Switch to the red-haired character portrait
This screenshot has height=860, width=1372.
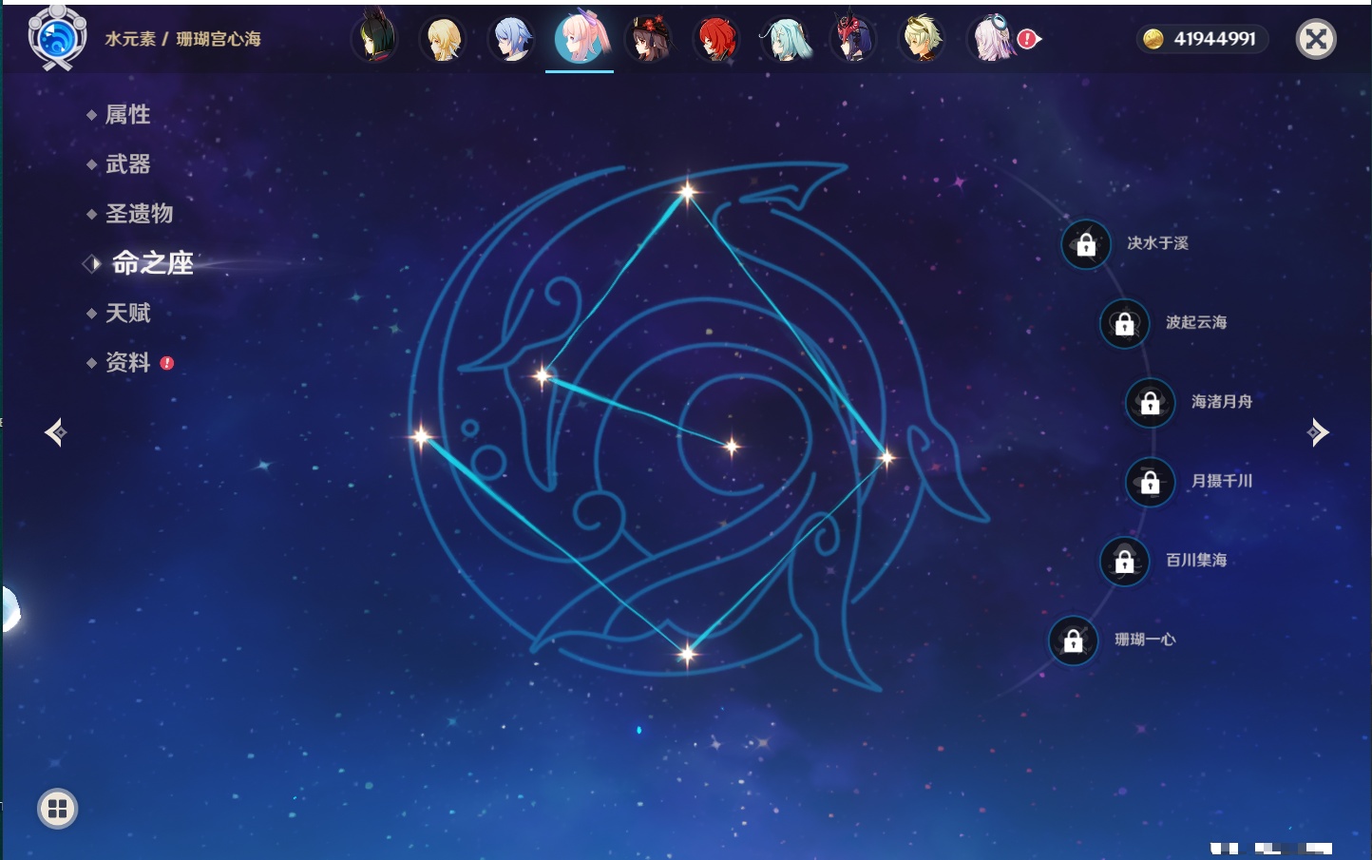[716, 39]
